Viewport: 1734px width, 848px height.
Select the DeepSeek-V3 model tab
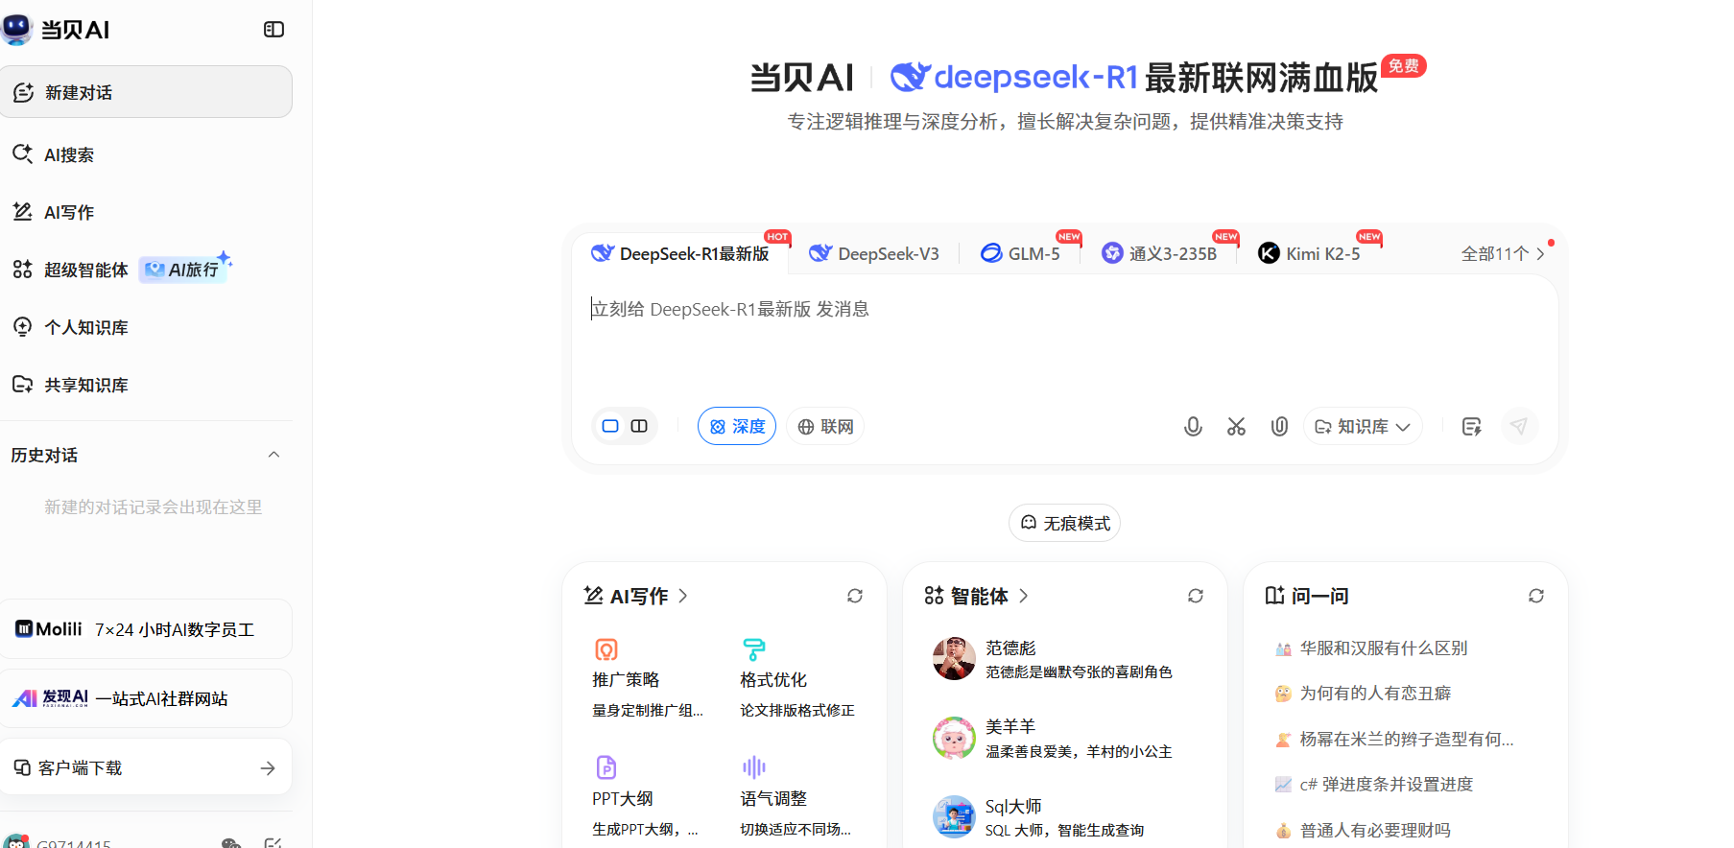click(874, 253)
